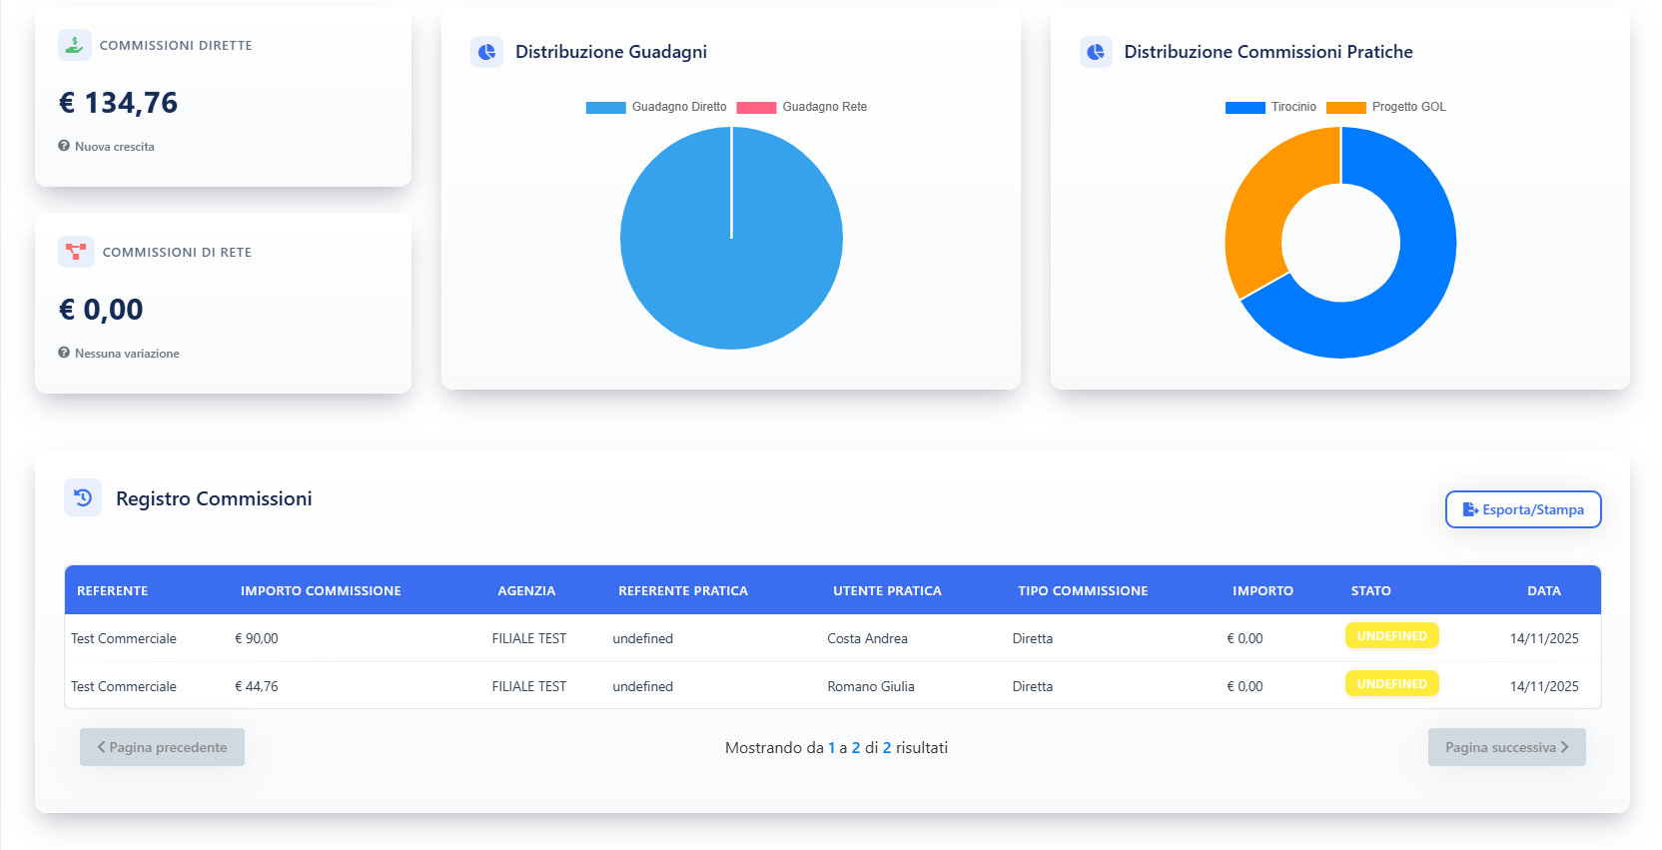
Task: Click the Commissioni Dirette hand-money icon
Action: (75, 45)
